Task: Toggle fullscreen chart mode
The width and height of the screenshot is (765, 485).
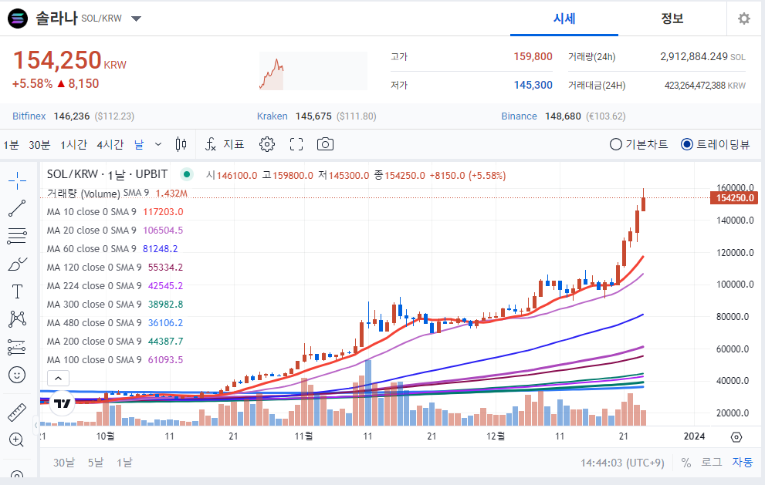Action: pos(296,144)
